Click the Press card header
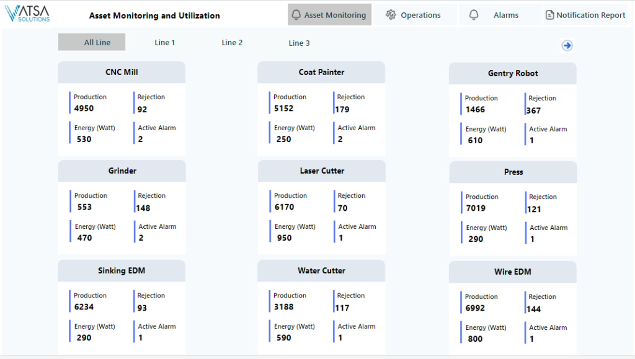The height and width of the screenshot is (359, 635). click(513, 172)
